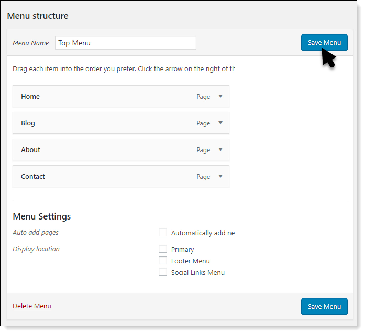The image size is (365, 334).
Task: Expand the About menu item arrow
Action: [220, 149]
